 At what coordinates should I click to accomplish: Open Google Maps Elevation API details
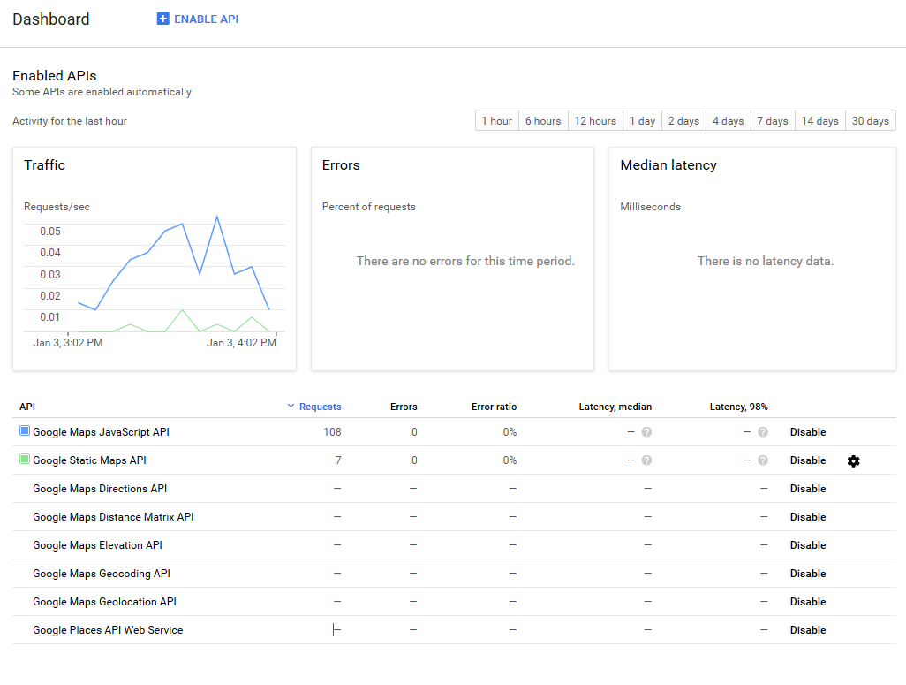coord(98,545)
